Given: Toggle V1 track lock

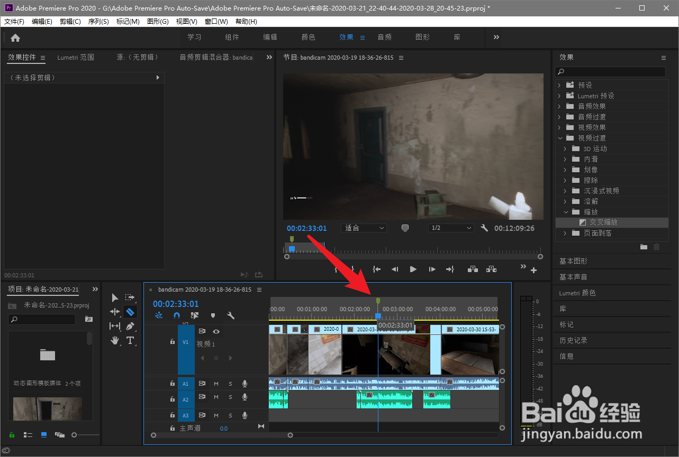Looking at the screenshot, I should 172,342.
